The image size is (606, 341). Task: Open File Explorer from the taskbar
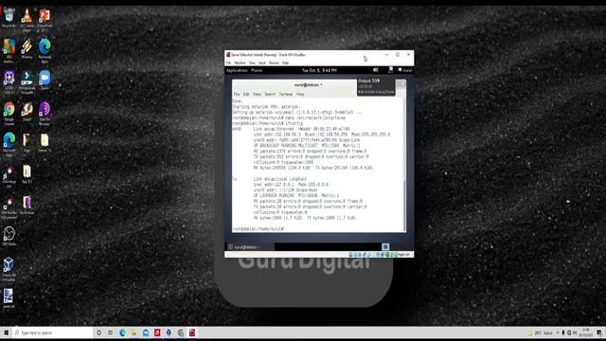[x=134, y=332]
